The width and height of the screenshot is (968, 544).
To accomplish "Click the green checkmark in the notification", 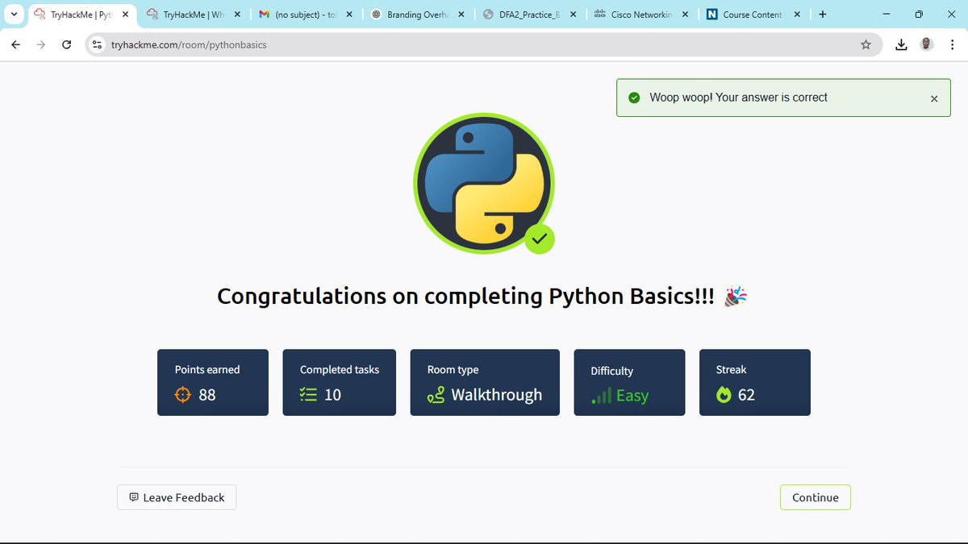I will 634,98.
